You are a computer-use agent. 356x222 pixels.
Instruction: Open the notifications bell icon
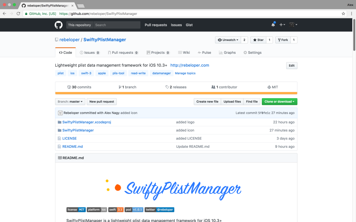point(273,25)
